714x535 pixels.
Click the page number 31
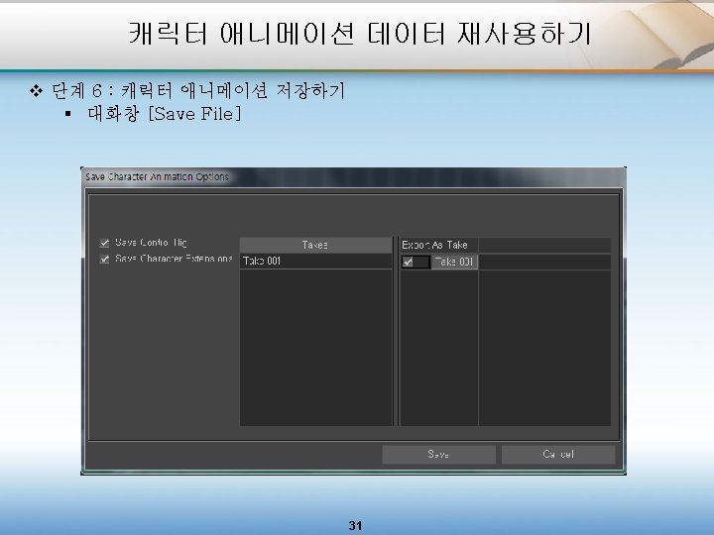click(355, 525)
